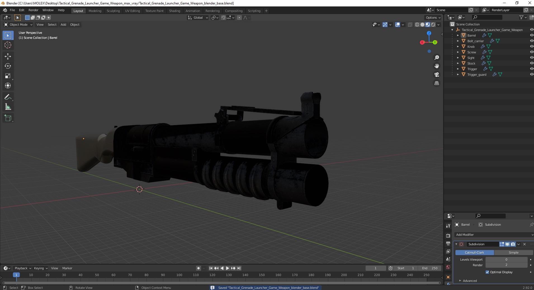The width and height of the screenshot is (534, 290).
Task: Play the animation in reverse
Action: tap(222, 268)
